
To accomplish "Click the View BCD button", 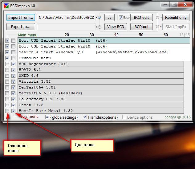I will (x=116, y=27).
